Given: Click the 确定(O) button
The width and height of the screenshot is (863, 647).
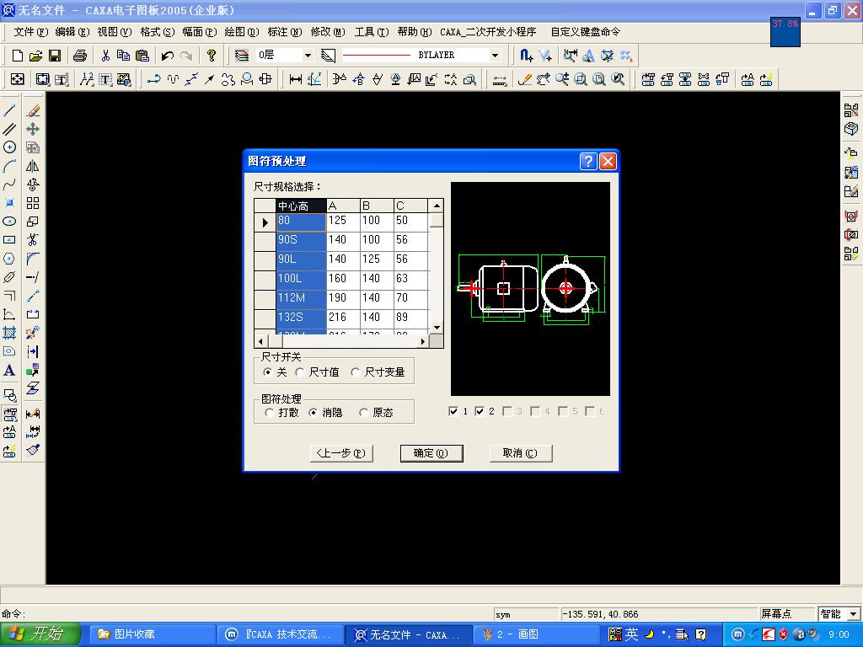Looking at the screenshot, I should coord(431,452).
